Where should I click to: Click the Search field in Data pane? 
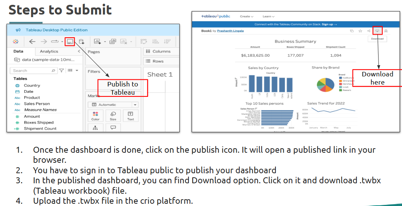click(x=34, y=70)
